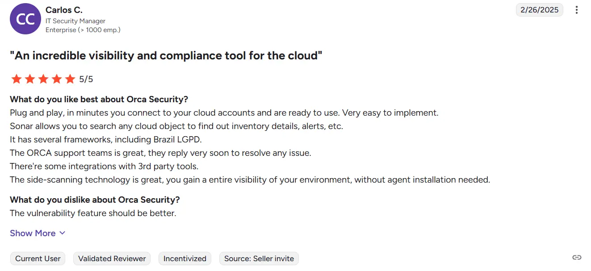This screenshot has width=591, height=271.
Task: Open reviewer name Carlos C.
Action: pos(64,10)
